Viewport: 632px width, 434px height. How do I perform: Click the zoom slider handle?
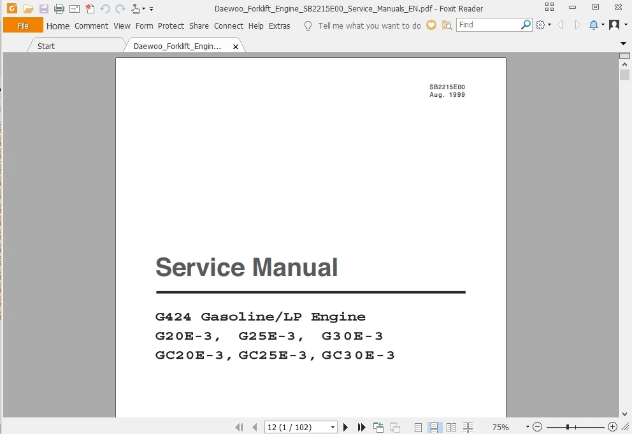click(568, 427)
